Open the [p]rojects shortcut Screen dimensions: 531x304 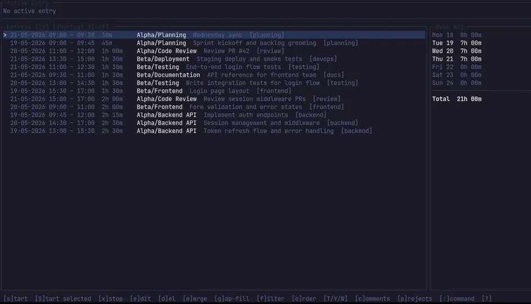click(414, 298)
